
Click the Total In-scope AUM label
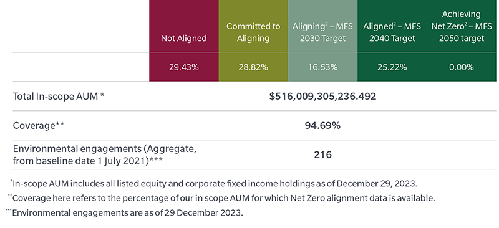click(x=59, y=97)
